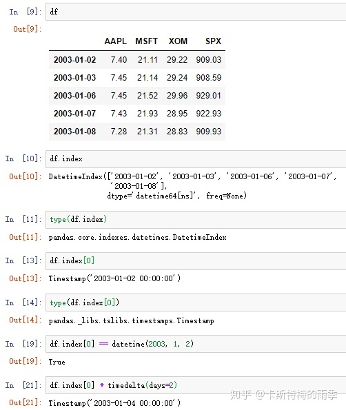Click the MSFT value 21.31
The image size is (346, 410).
pyautogui.click(x=147, y=132)
